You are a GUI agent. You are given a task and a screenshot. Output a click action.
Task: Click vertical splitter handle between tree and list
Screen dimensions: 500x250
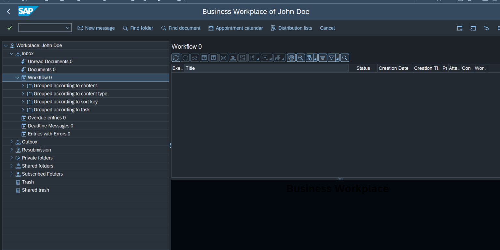tap(170, 145)
